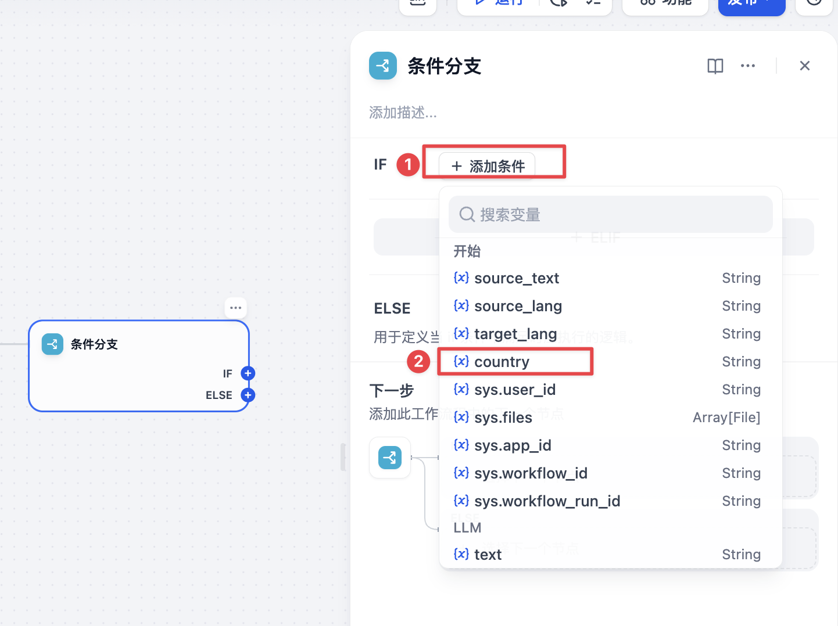This screenshot has width=838, height=626.
Task: Open the three-dot menu in panel header
Action: coord(748,66)
